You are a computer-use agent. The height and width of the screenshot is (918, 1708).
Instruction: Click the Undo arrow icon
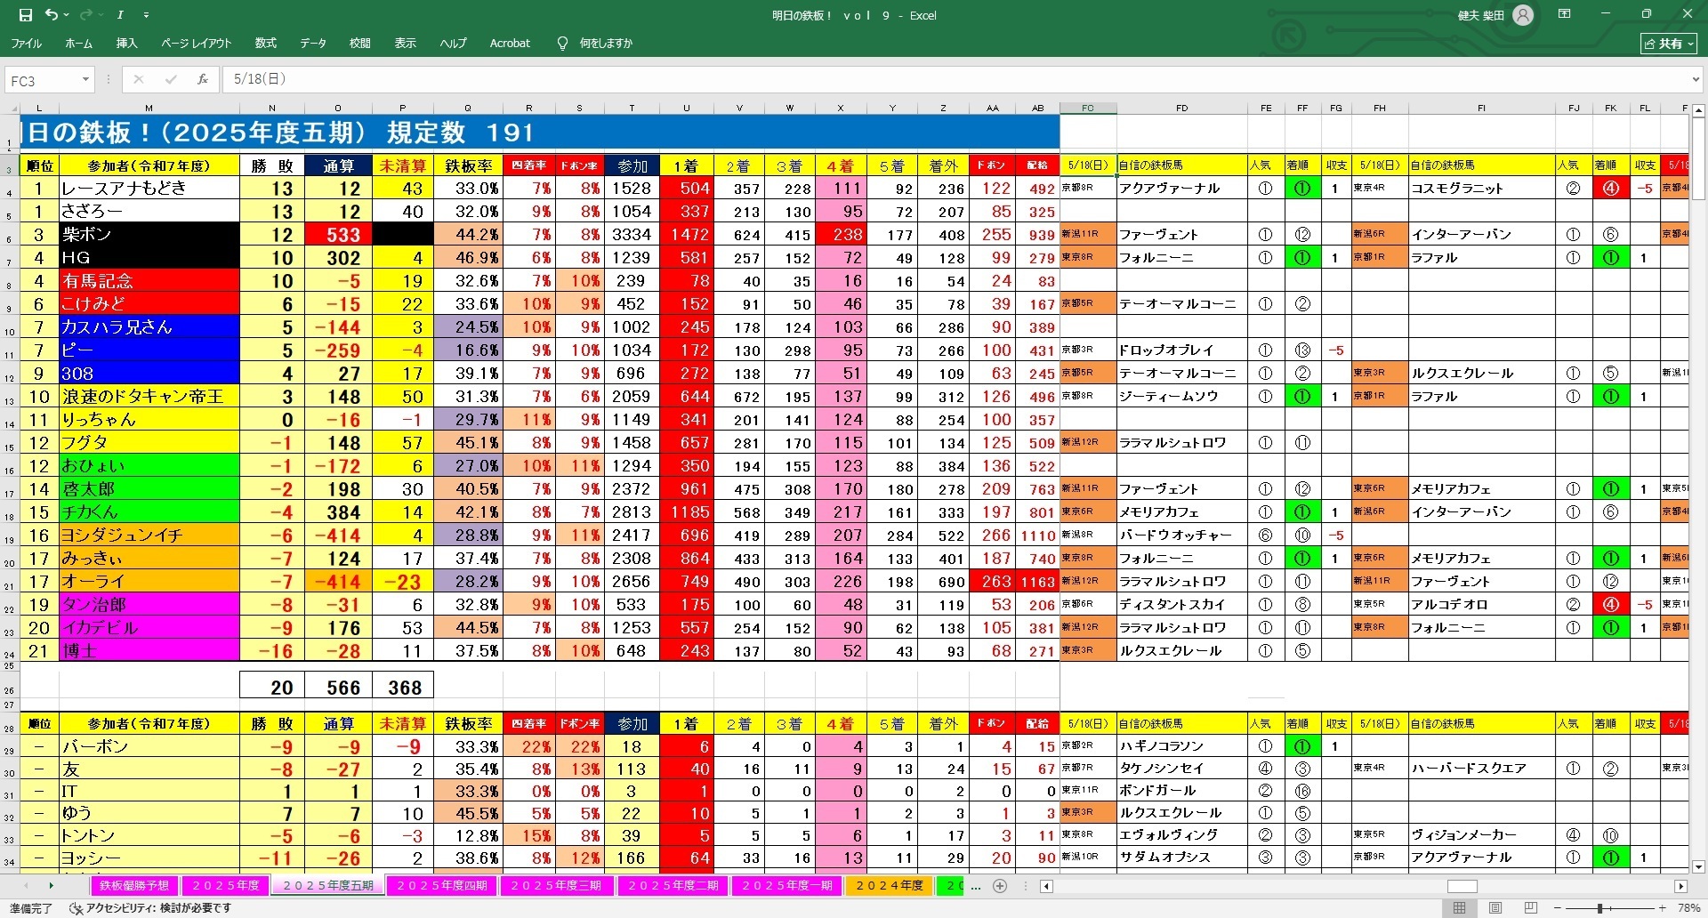(x=51, y=15)
